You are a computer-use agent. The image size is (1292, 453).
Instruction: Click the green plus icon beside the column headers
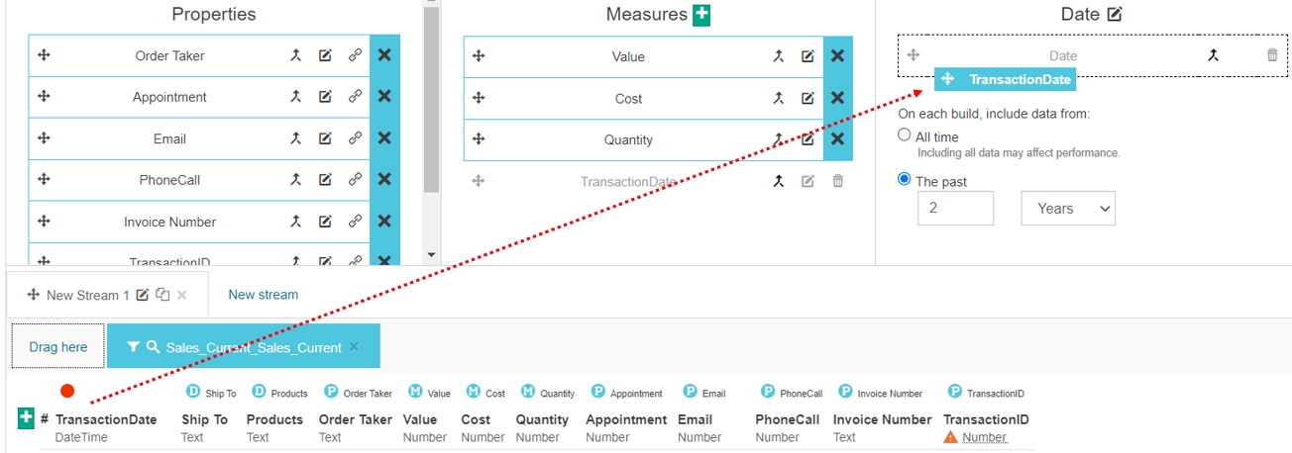click(27, 418)
